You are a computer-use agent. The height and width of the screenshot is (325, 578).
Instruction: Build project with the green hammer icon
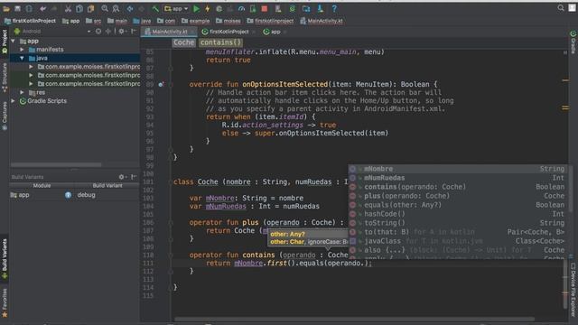coord(155,8)
